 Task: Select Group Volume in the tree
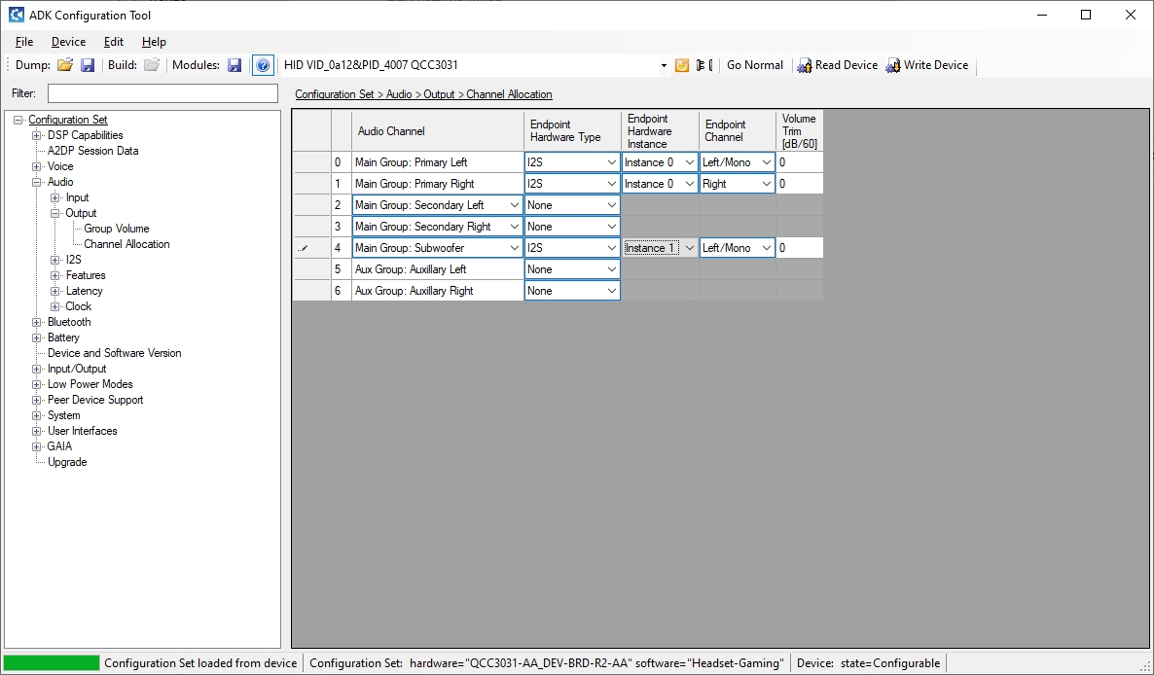[116, 229]
